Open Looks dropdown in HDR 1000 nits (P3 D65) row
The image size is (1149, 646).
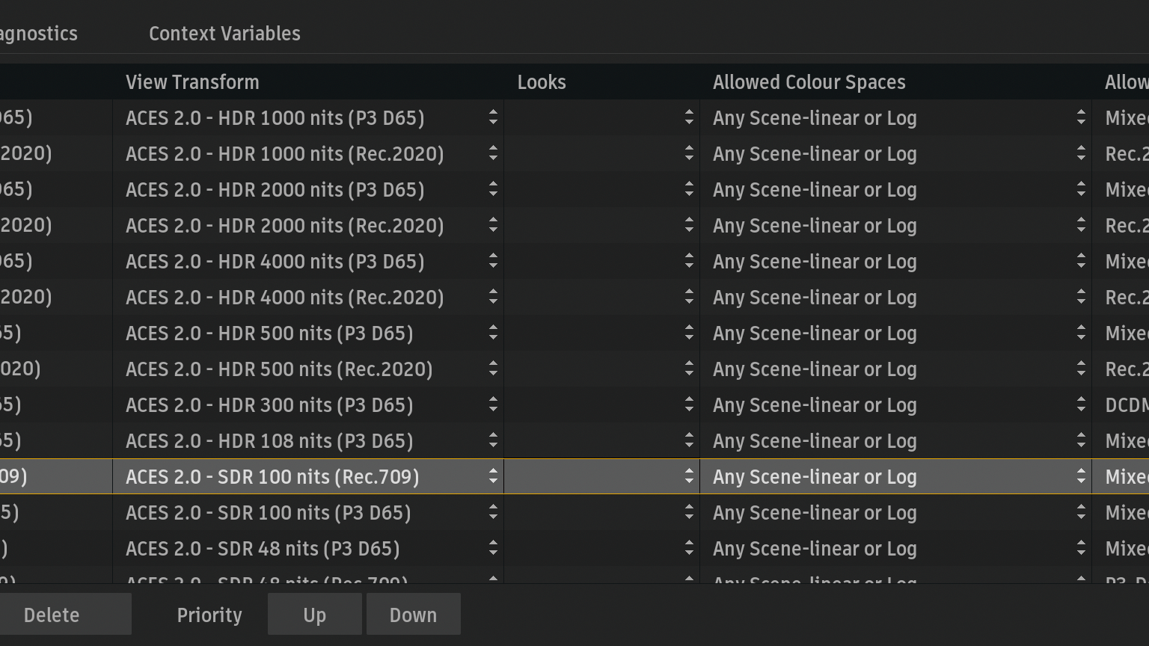tap(602, 118)
